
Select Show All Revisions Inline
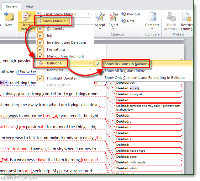tap(125, 71)
